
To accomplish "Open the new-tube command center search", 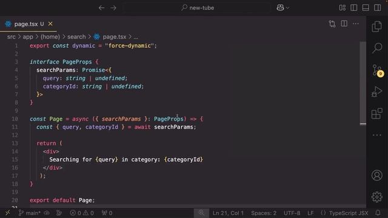I will (197, 8).
